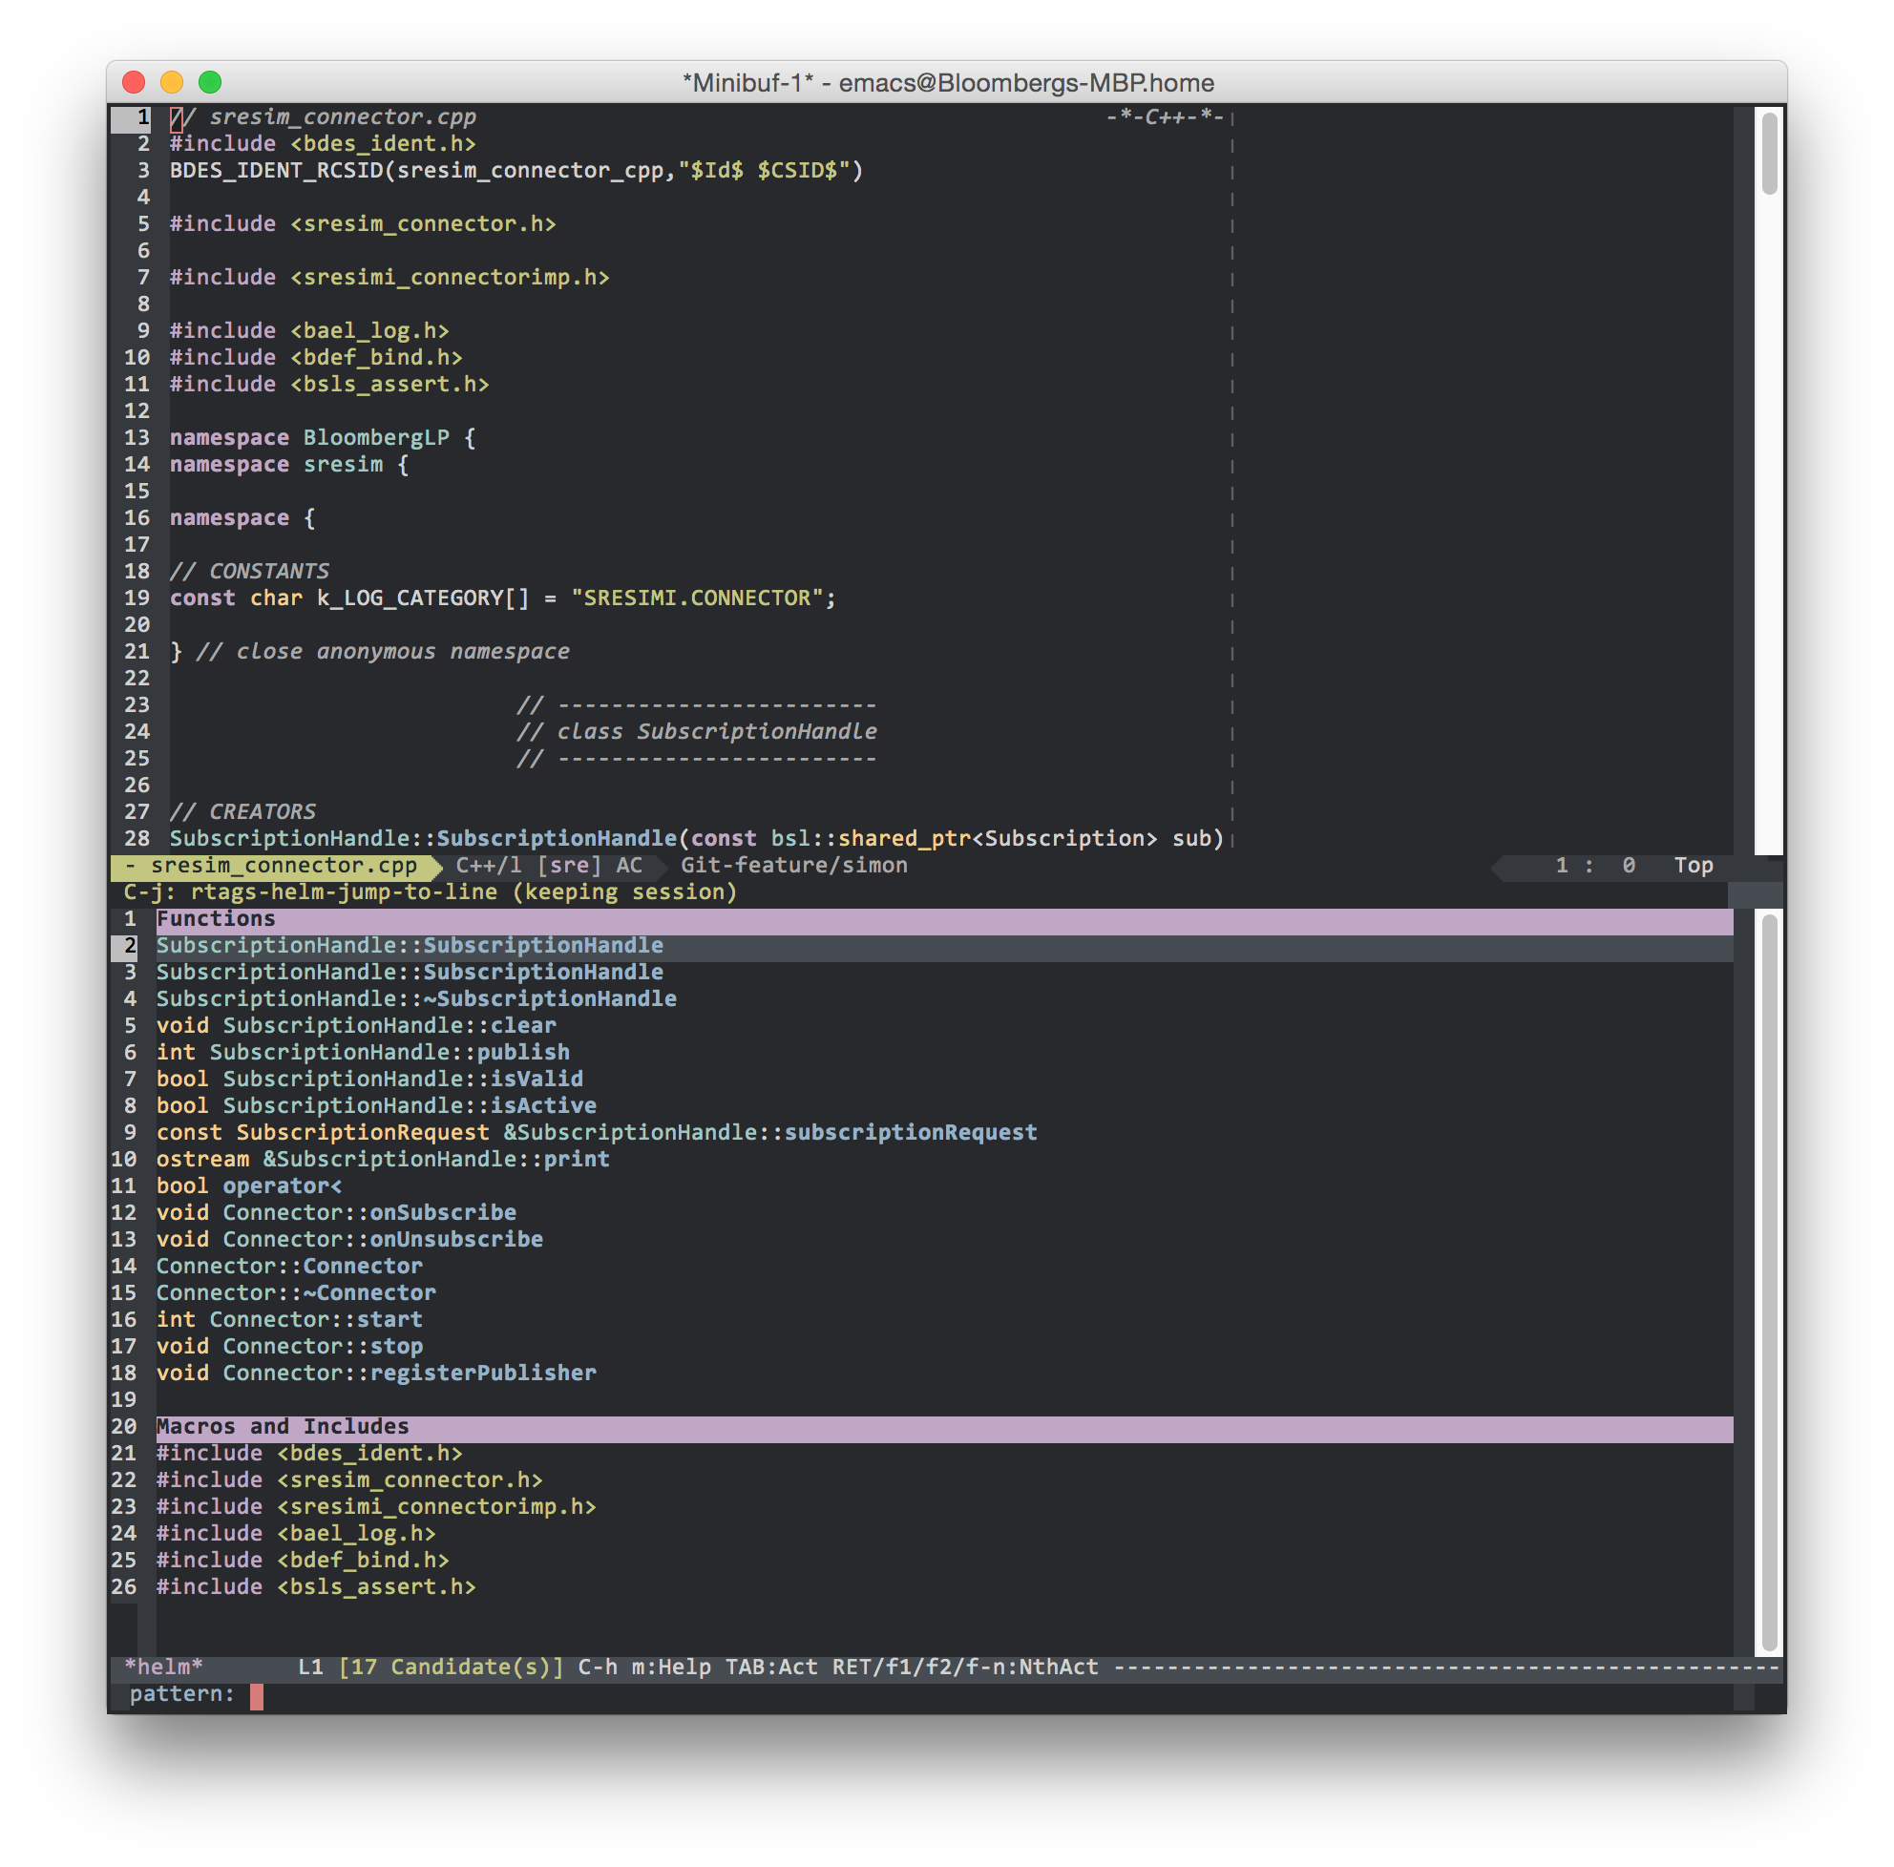The image size is (1894, 1867).
Task: Click the // CONSTANTS comment in source
Action: pos(249,572)
